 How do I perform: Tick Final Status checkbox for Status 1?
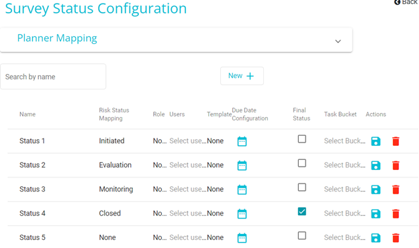[x=302, y=139]
